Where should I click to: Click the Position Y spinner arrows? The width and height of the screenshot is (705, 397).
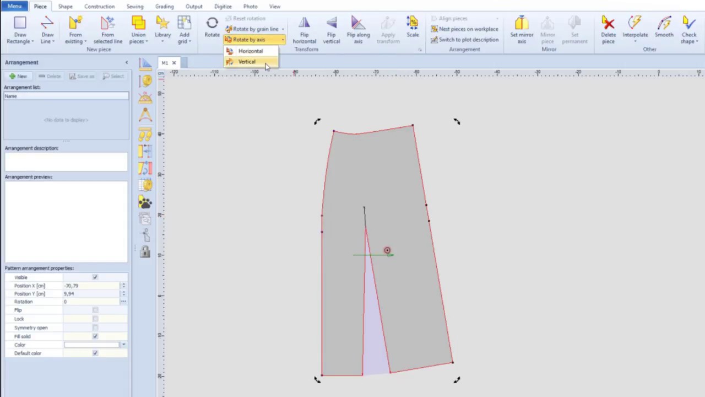coord(123,294)
